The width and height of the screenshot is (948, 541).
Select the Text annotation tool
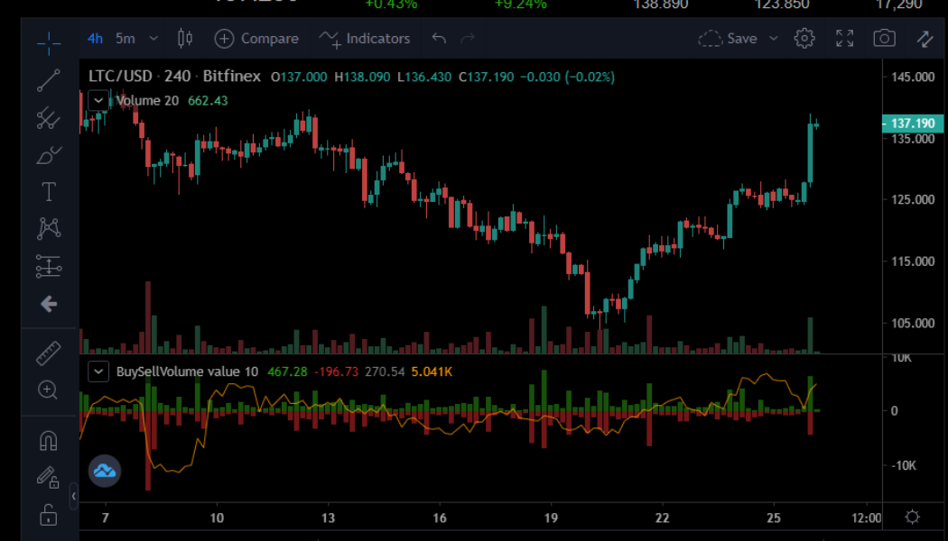pyautogui.click(x=48, y=191)
